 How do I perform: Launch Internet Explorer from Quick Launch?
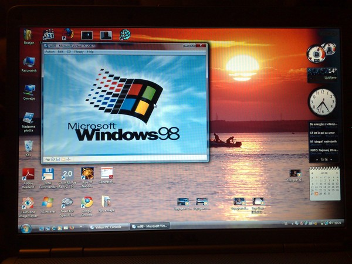[x=53, y=228]
